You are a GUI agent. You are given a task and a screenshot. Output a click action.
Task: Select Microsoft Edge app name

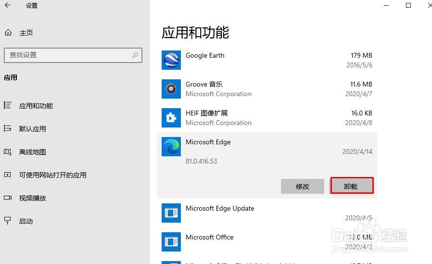click(208, 142)
